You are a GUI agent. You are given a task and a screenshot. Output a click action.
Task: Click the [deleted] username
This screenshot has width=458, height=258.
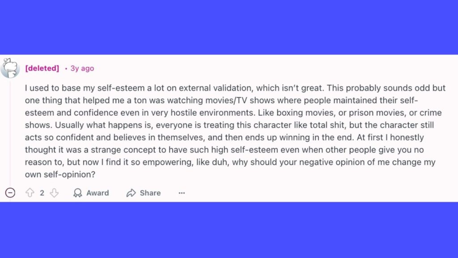pyautogui.click(x=42, y=69)
